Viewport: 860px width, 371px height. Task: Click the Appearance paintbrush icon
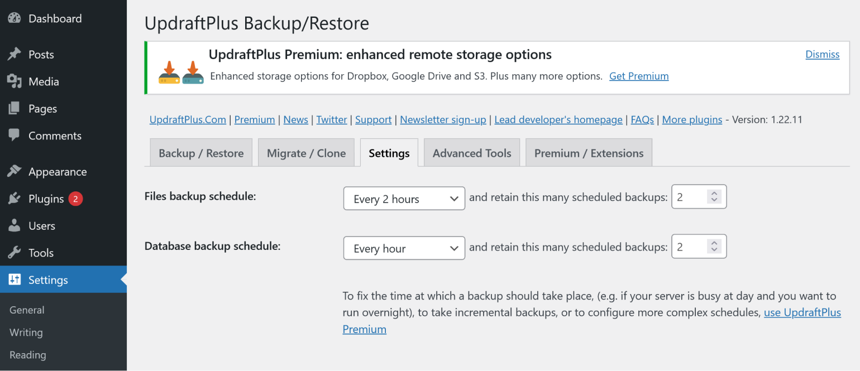click(x=15, y=171)
